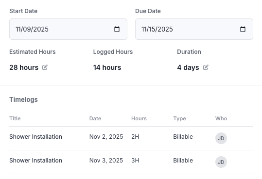Click the Nov 2, 2025 date cell
The image size is (262, 179).
(106, 137)
